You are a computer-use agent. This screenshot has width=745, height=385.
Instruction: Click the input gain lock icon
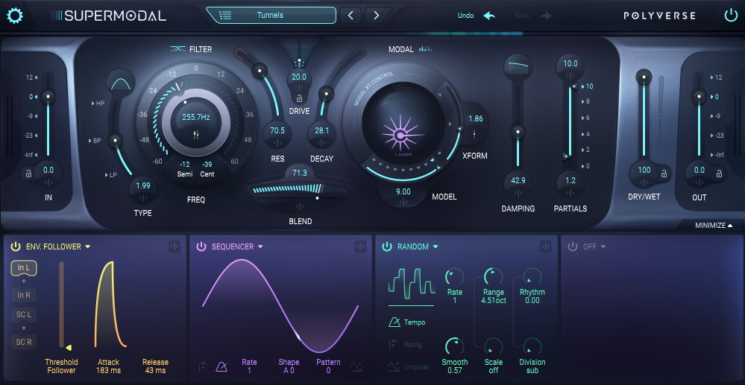pos(29,174)
